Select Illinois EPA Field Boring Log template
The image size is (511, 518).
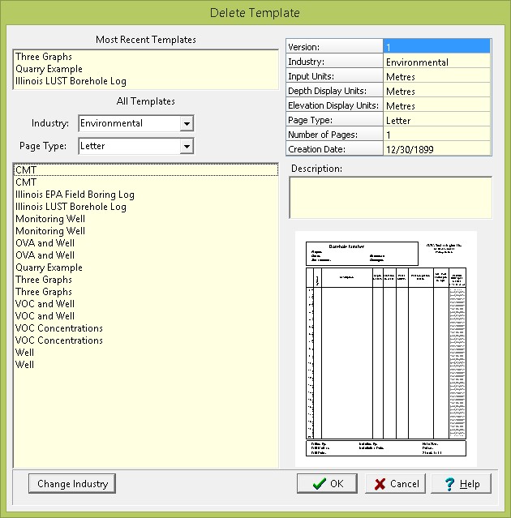click(75, 195)
